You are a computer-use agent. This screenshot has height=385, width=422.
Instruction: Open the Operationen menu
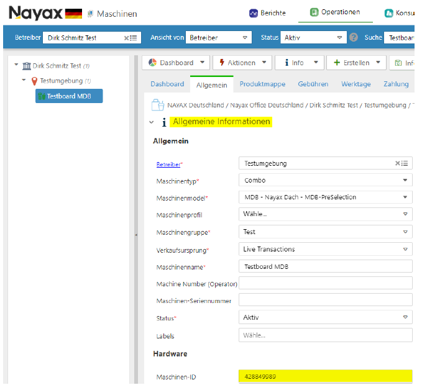(335, 12)
